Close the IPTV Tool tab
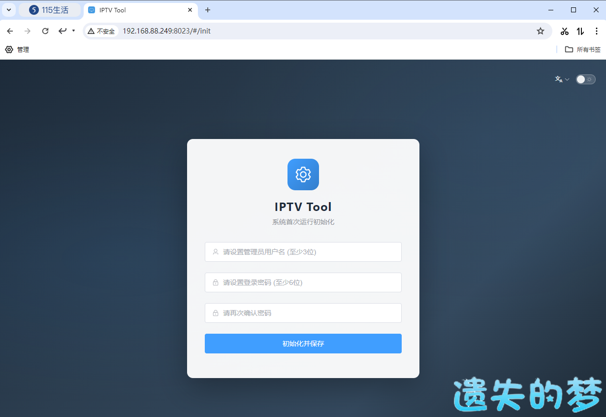Screen dimensions: 606x417 pyautogui.click(x=190, y=10)
